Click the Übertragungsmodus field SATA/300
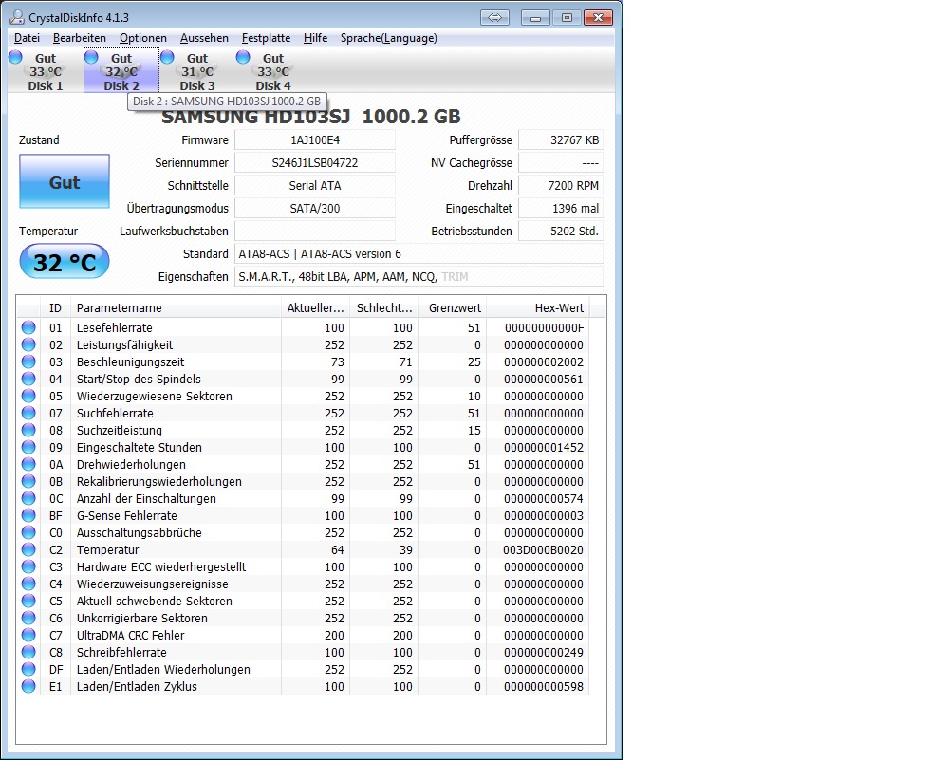The image size is (949, 760). pyautogui.click(x=315, y=208)
